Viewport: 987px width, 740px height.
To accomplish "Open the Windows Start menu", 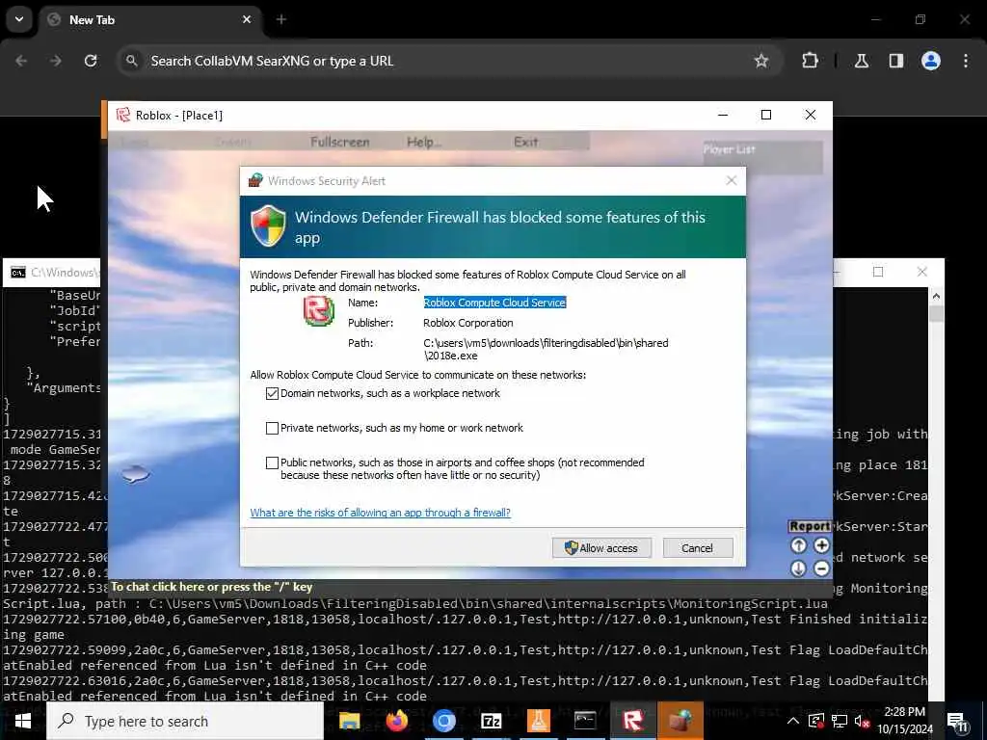I will tap(23, 721).
